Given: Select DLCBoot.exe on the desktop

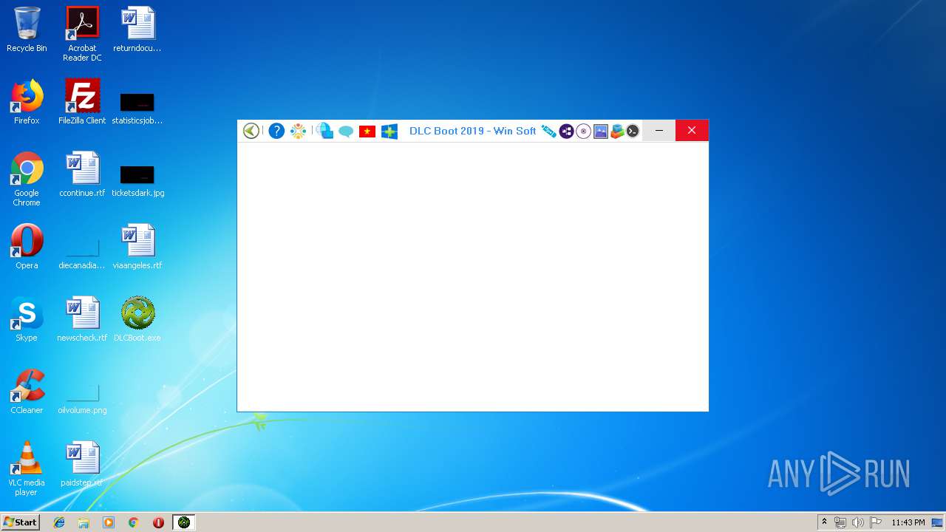Looking at the screenshot, I should tap(137, 319).
